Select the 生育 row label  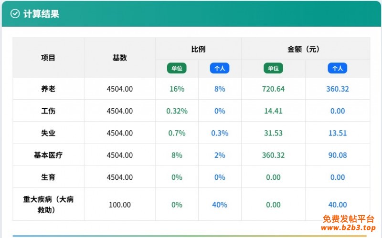[x=48, y=177]
